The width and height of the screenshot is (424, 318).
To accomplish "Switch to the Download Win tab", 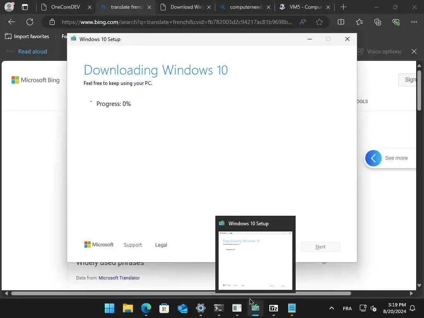I will tap(186, 7).
